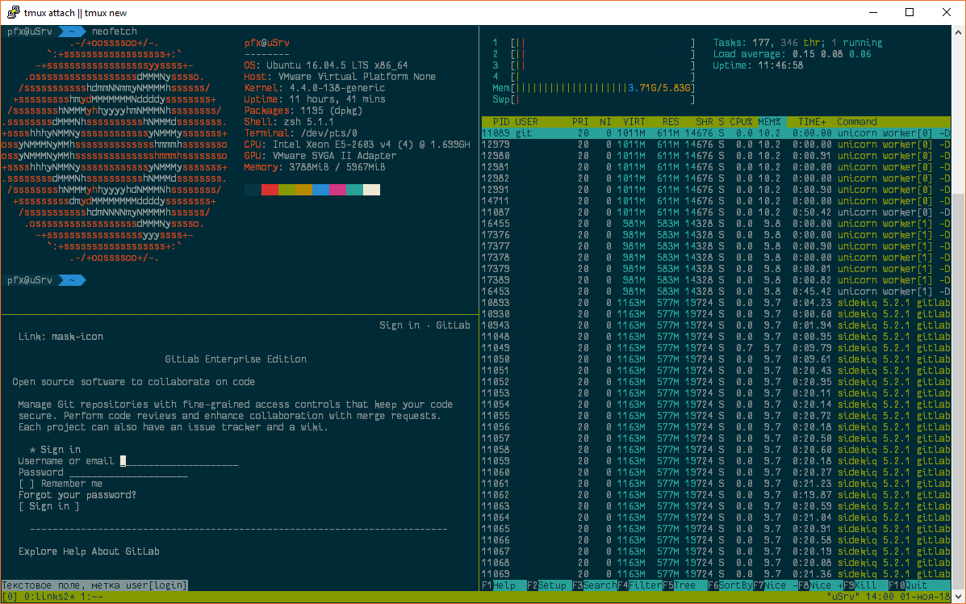Viewport: 966px width, 604px height.
Task: Click F8 Nice + in htop
Action: point(821,585)
